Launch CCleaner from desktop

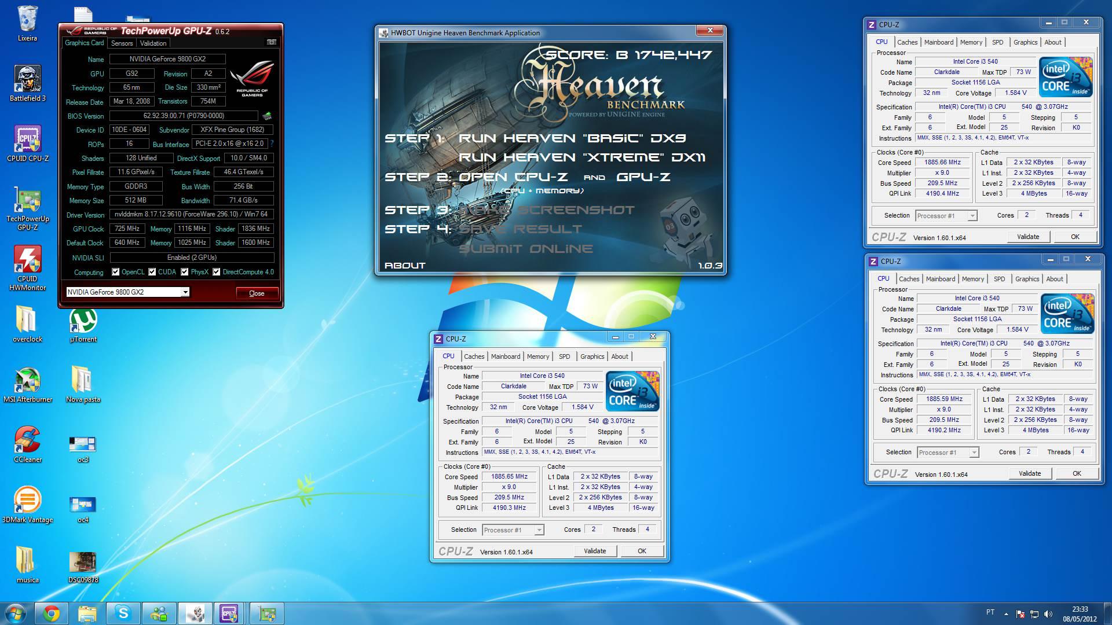point(27,444)
